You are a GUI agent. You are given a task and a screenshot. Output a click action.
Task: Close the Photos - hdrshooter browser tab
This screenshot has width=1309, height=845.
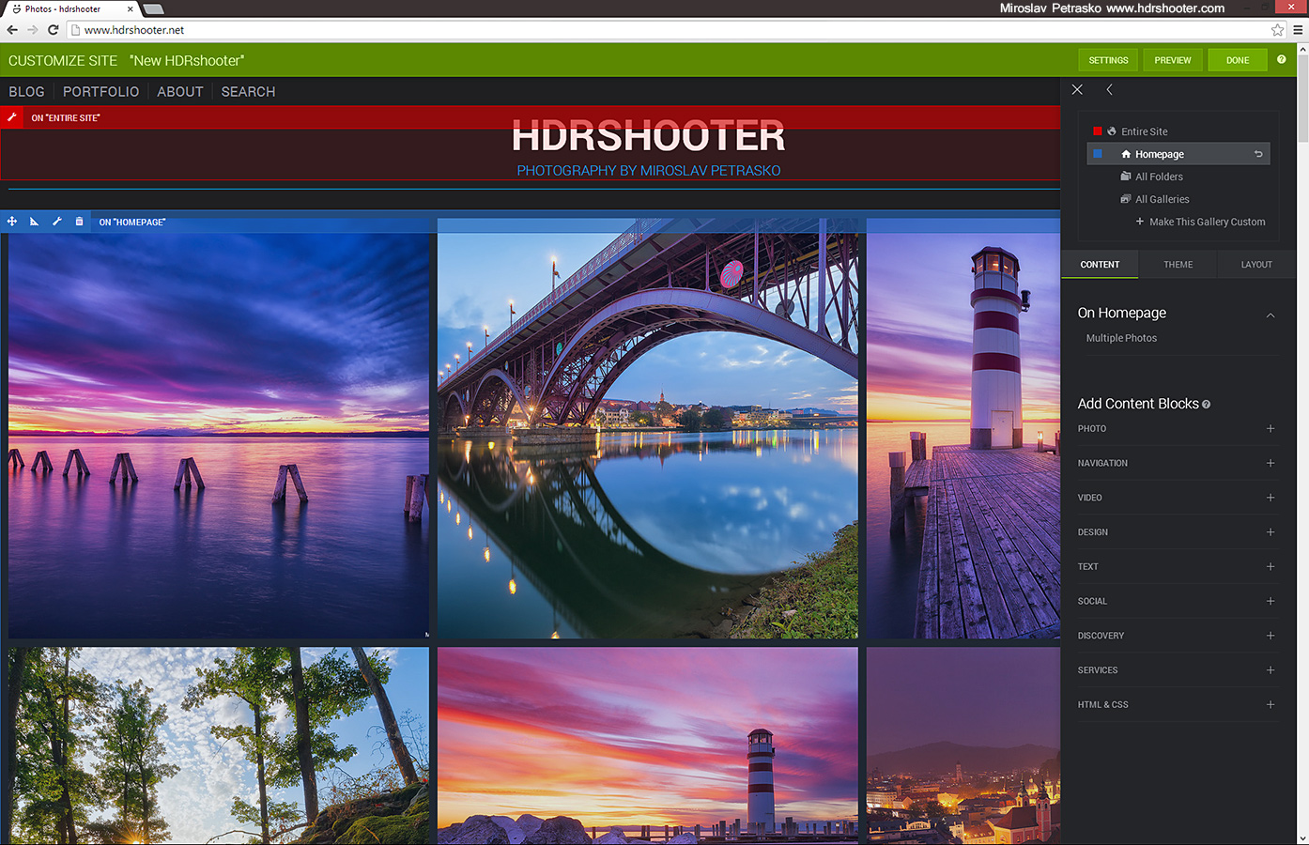(131, 9)
